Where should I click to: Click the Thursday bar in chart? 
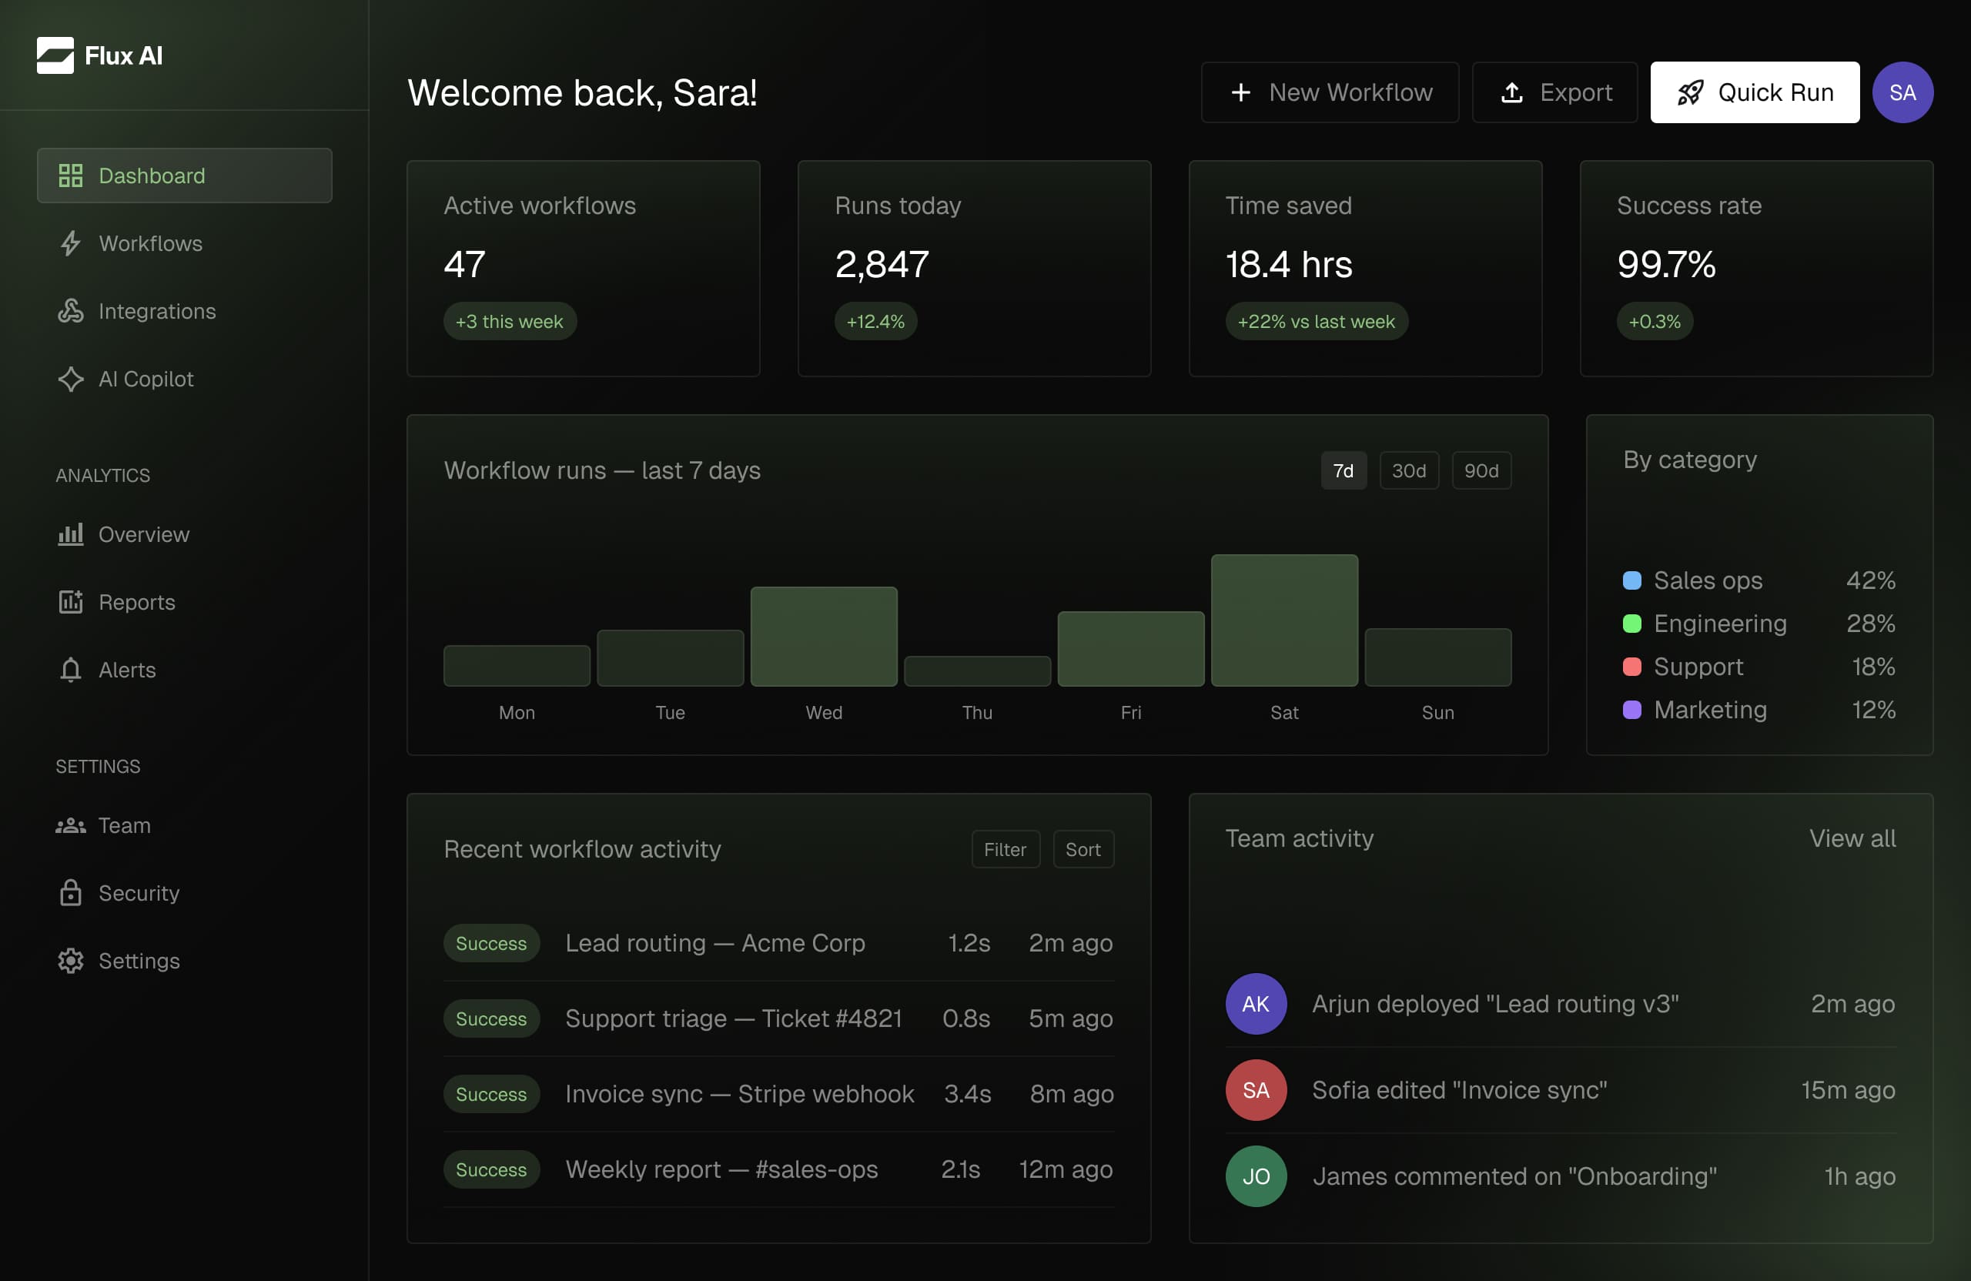click(977, 671)
